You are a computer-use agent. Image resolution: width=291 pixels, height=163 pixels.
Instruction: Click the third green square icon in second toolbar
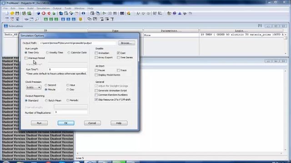point(56,19)
